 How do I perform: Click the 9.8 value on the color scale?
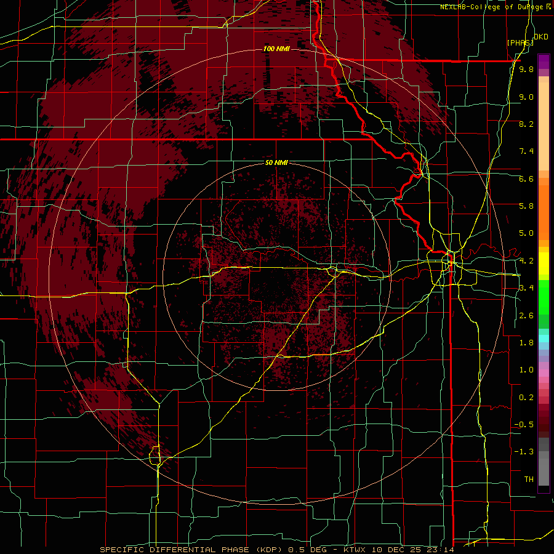[526, 70]
